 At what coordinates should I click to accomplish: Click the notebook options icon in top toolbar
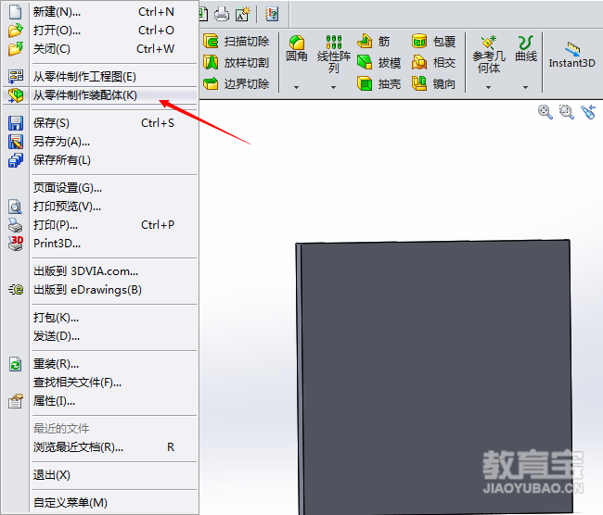click(x=272, y=15)
